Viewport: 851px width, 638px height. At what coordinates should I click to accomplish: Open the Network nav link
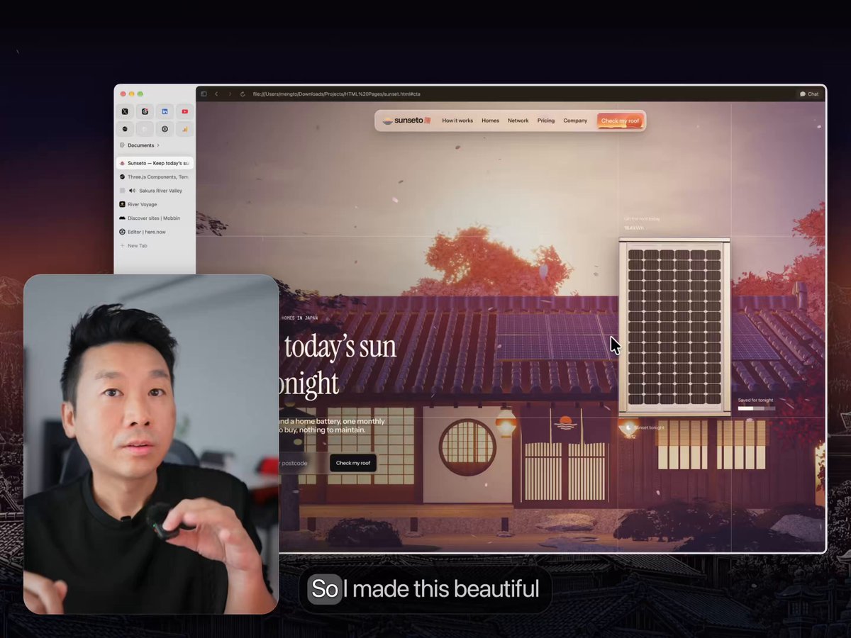(x=518, y=121)
